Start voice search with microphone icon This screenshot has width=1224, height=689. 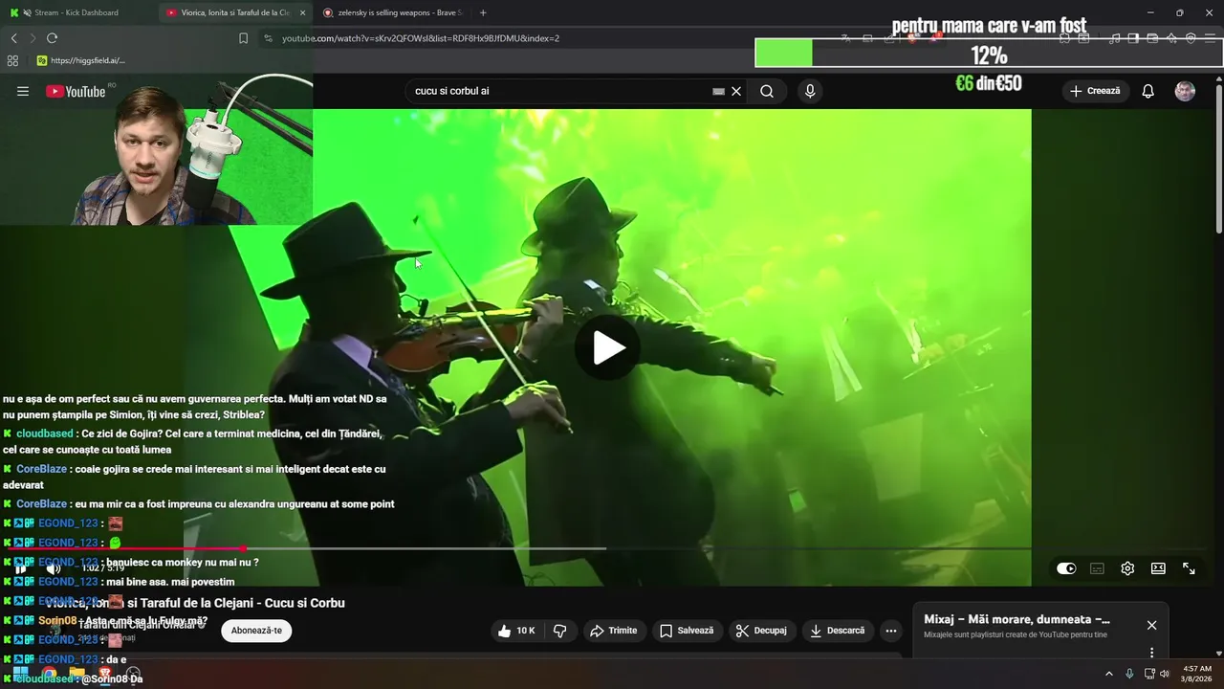point(810,91)
